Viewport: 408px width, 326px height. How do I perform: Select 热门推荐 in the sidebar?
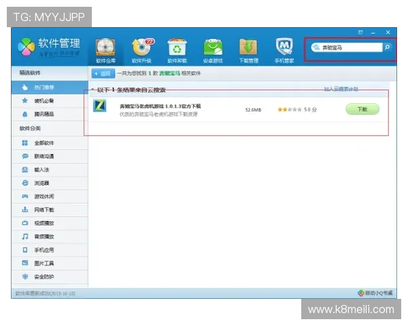(x=44, y=87)
